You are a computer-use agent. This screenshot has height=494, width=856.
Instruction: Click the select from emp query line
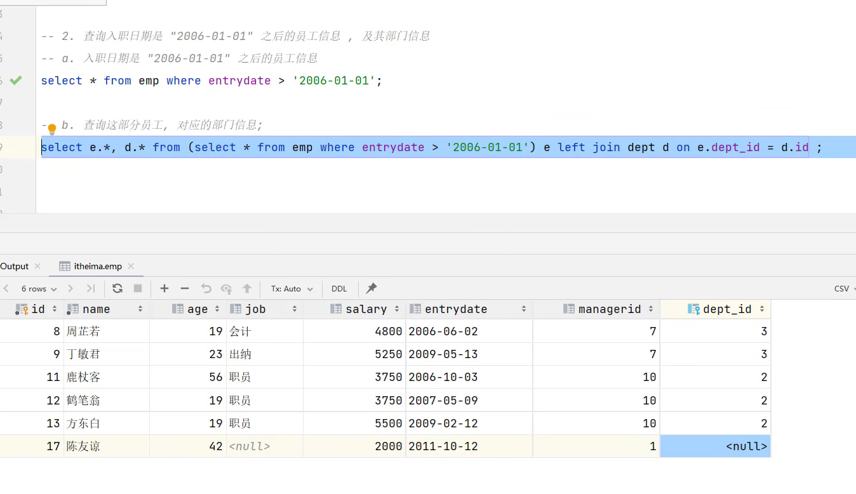tap(211, 81)
